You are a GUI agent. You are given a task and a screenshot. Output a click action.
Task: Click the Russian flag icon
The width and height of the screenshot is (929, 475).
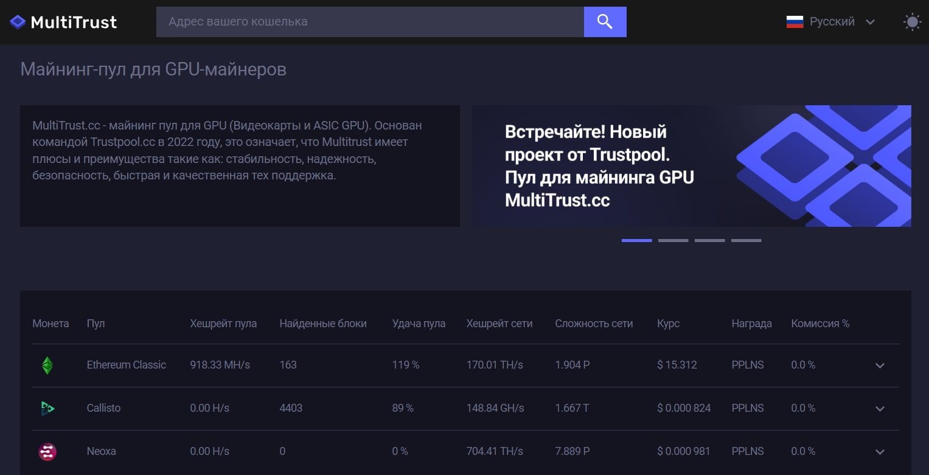click(x=795, y=22)
